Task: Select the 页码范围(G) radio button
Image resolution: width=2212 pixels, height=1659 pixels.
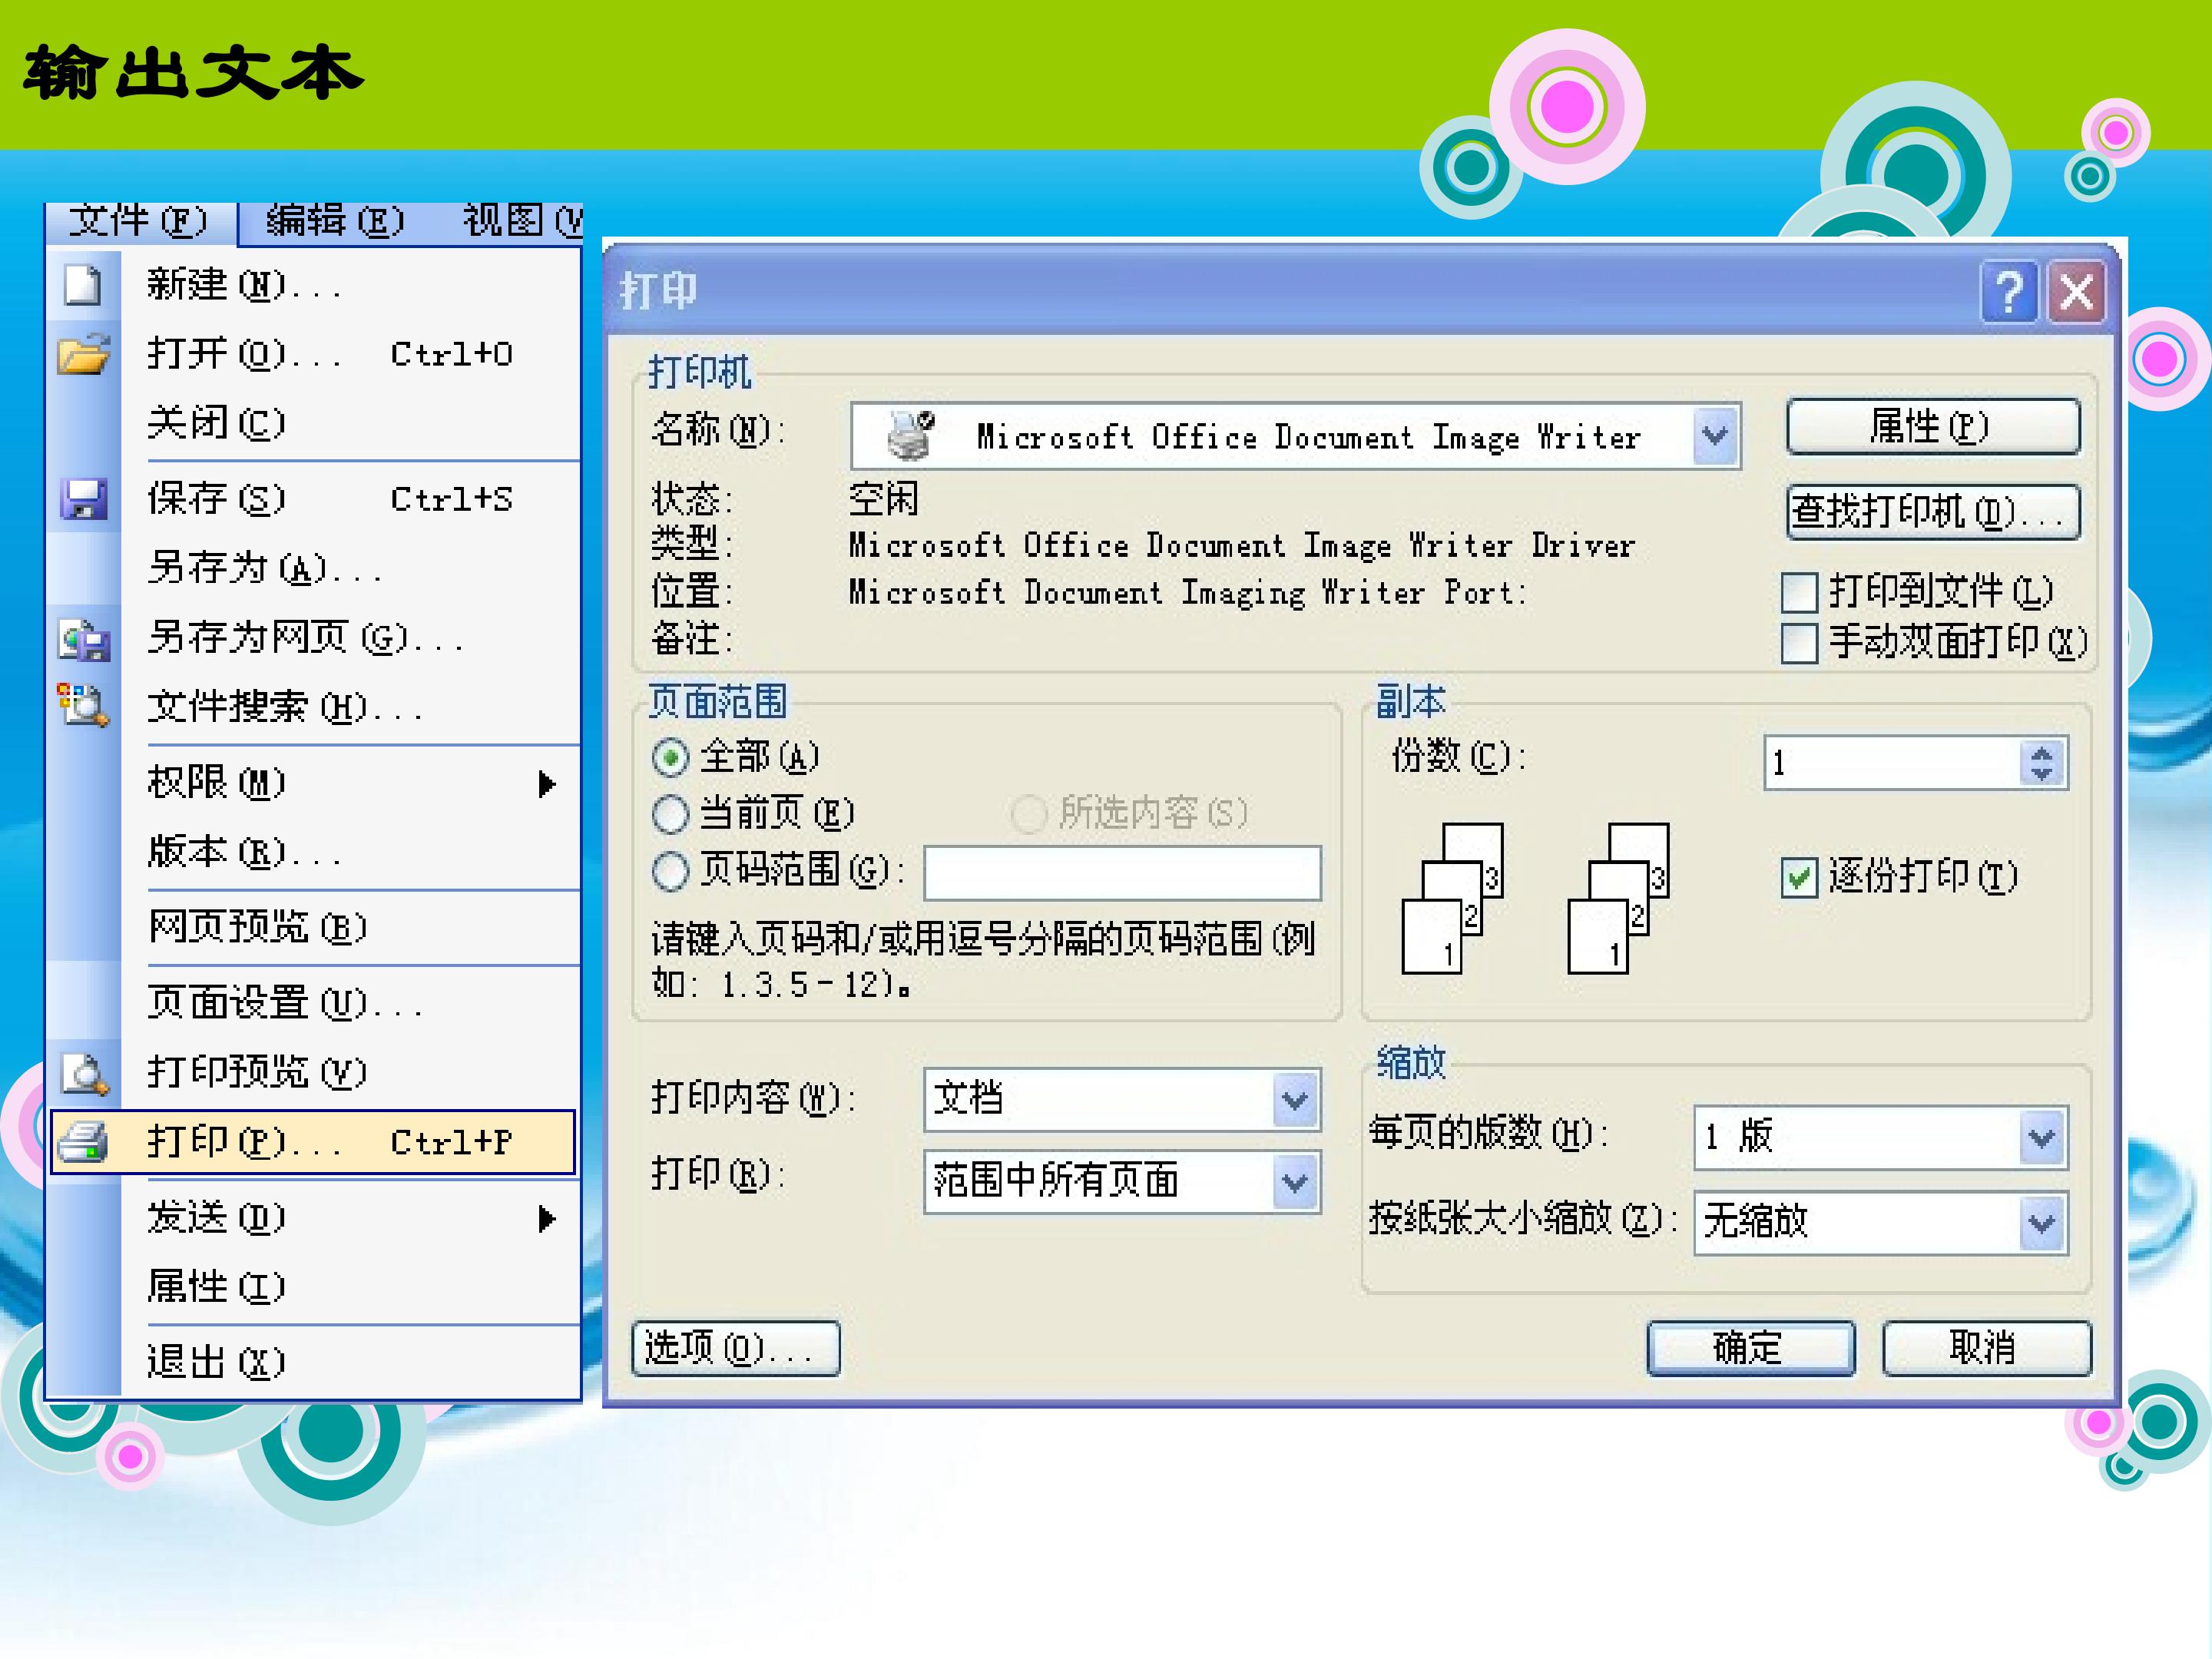Action: coord(670,871)
